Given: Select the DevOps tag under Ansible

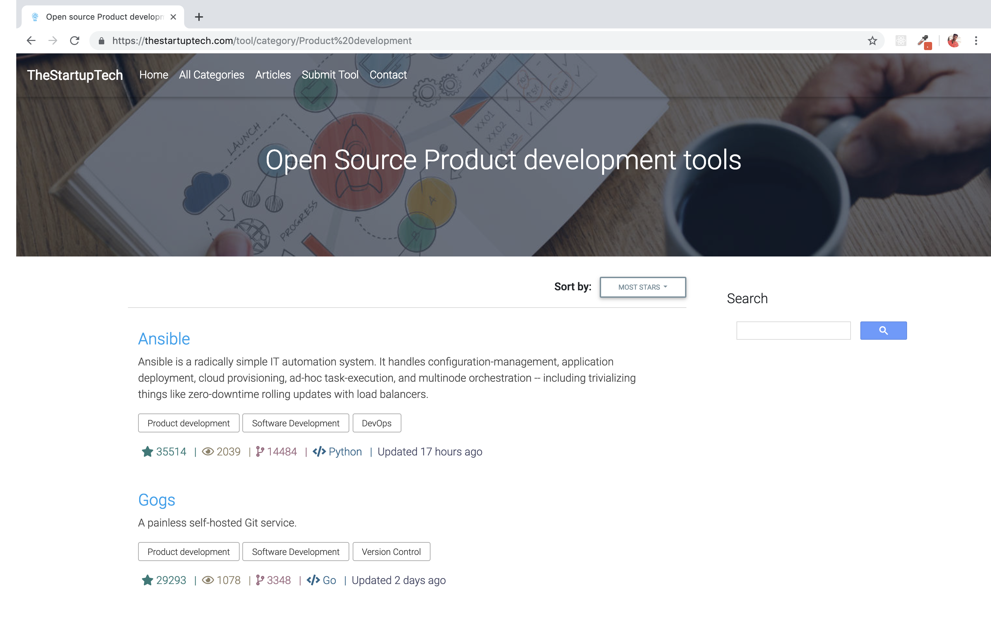Looking at the screenshot, I should coord(377,423).
